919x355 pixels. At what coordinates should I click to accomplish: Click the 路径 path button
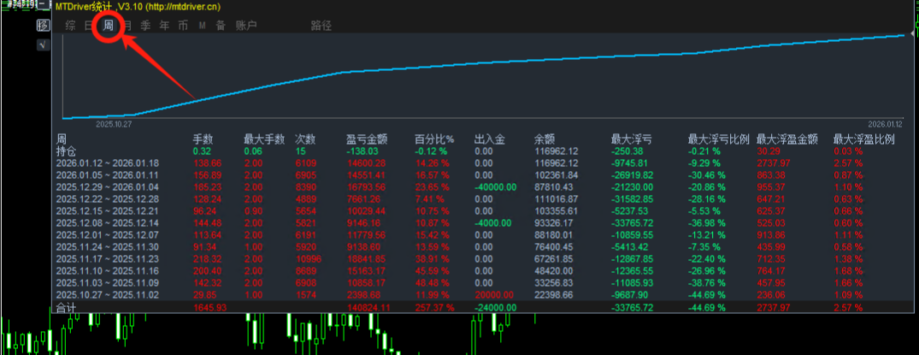321,26
